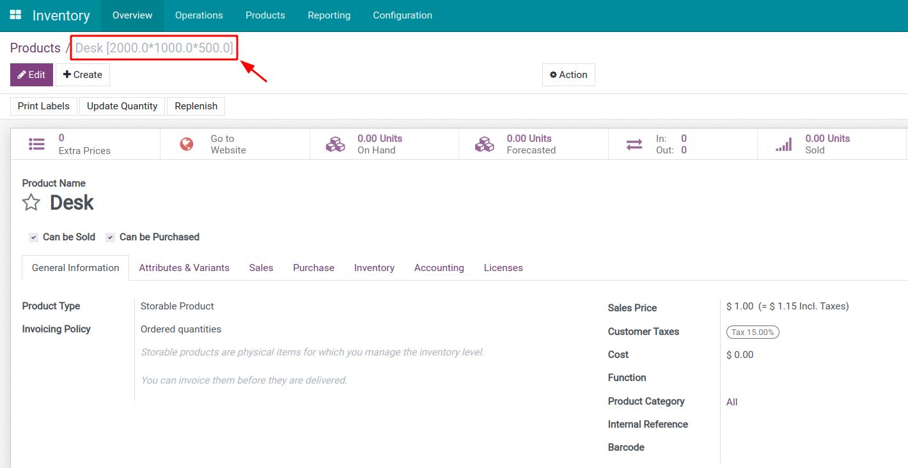Screen dimensions: 908x468
Task: Open the Licenses tab
Action: point(503,268)
